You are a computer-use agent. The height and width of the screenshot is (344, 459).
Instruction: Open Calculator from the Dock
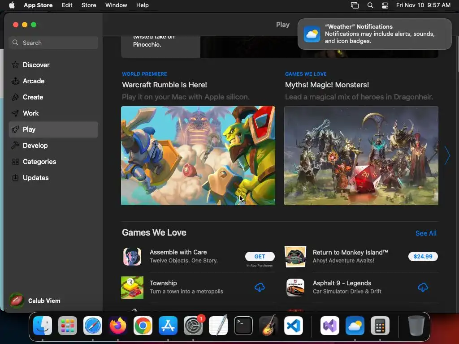(x=380, y=326)
